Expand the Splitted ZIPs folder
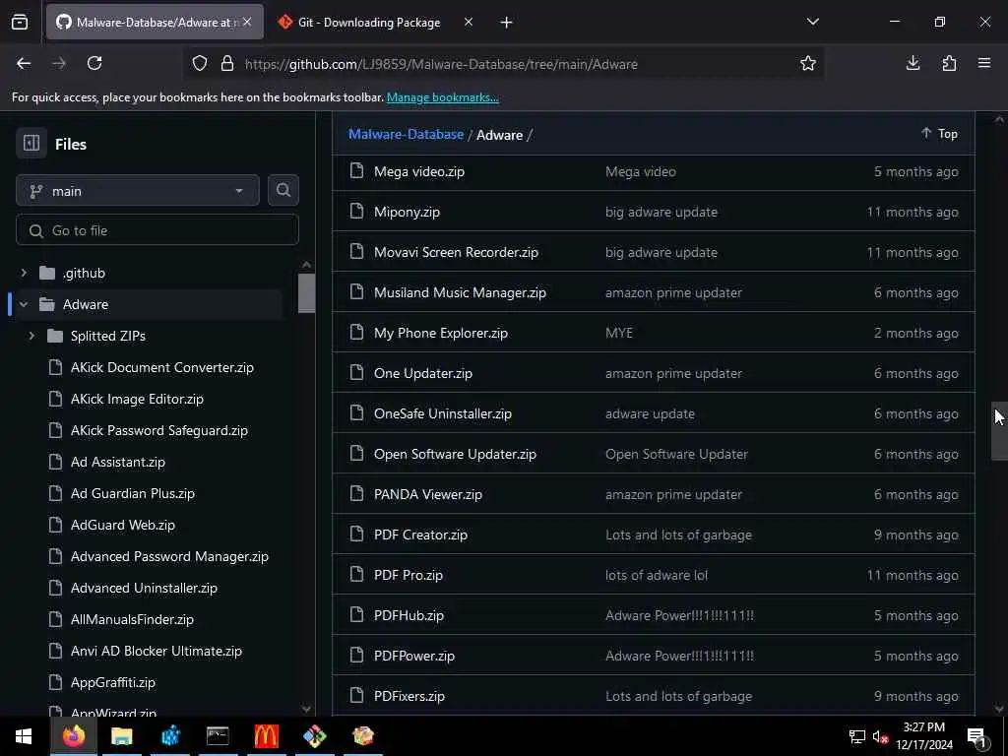The image size is (1008, 756). 31,337
